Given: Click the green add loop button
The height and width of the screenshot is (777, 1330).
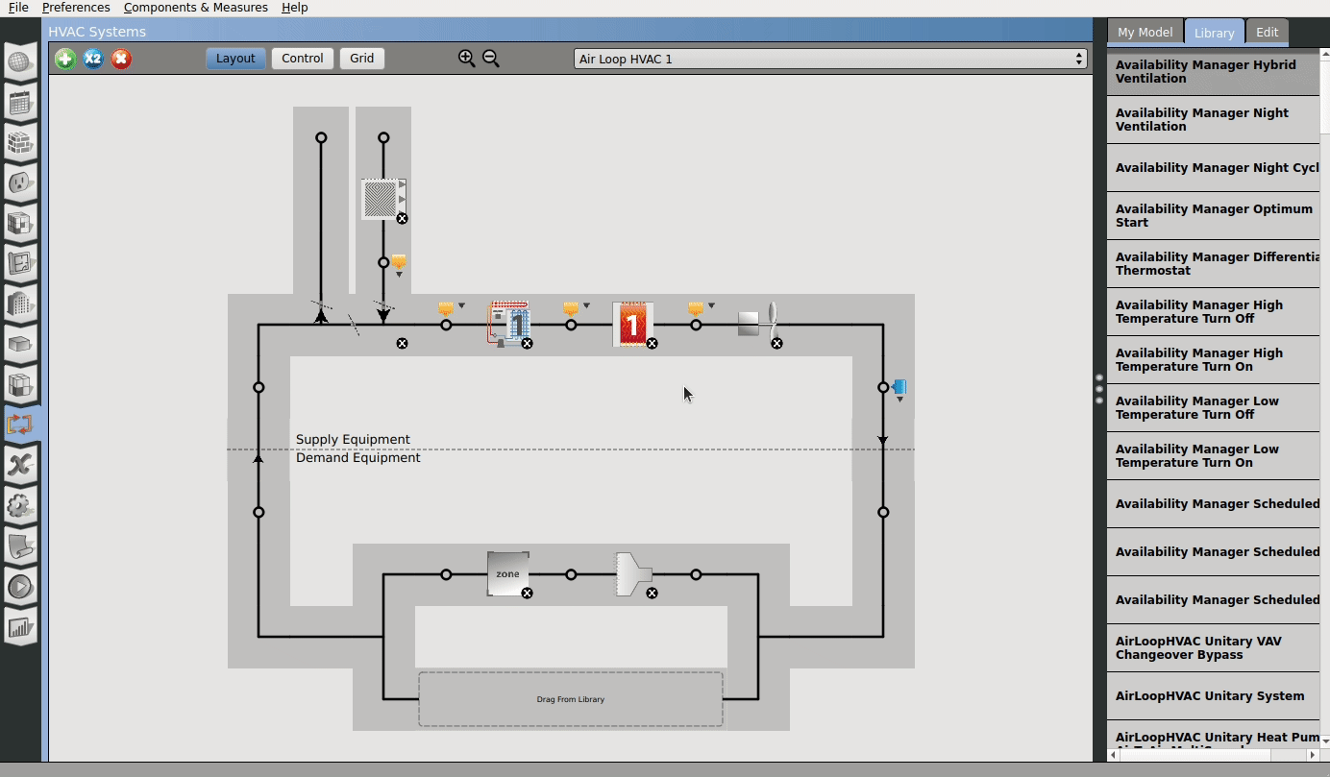Looking at the screenshot, I should click(x=64, y=59).
